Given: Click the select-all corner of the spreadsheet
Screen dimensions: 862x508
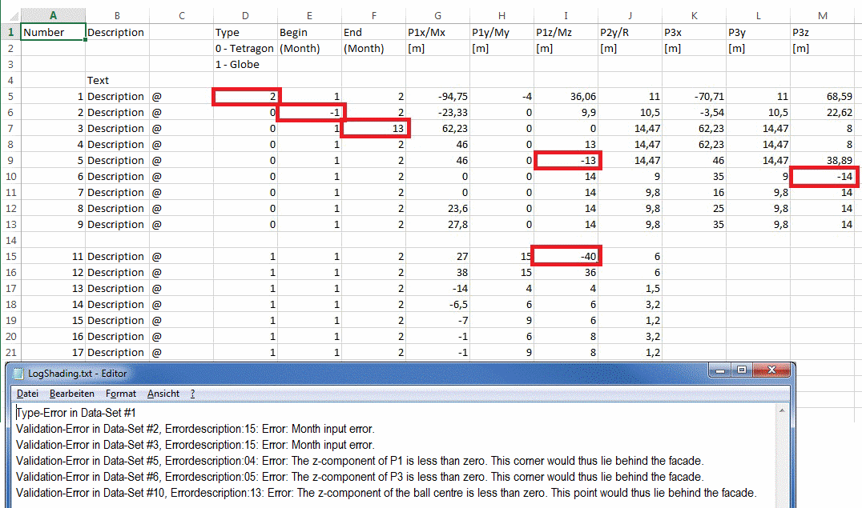Looking at the screenshot, I should click(x=11, y=15).
